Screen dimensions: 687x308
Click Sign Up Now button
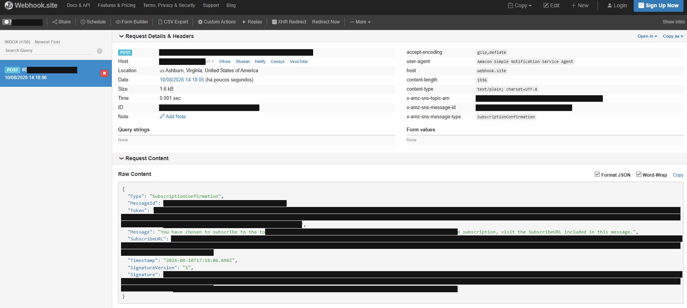pos(659,6)
